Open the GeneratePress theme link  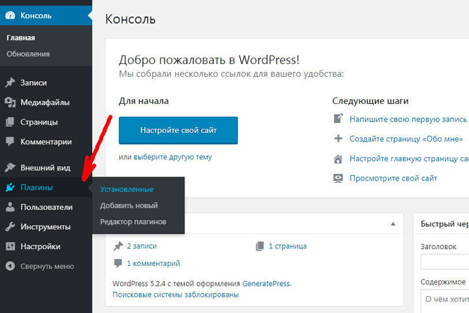tap(266, 283)
